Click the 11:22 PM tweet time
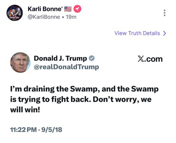 24,130
